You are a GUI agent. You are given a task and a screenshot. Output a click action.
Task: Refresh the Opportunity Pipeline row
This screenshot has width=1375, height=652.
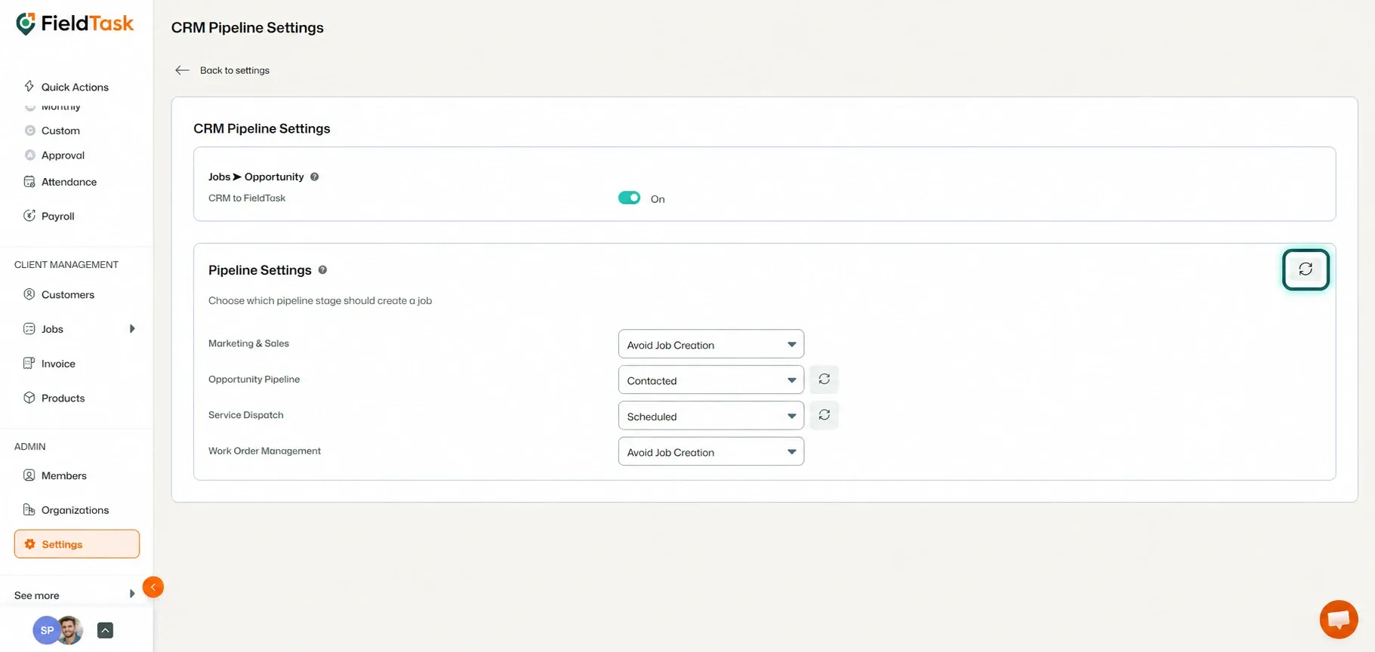click(824, 380)
